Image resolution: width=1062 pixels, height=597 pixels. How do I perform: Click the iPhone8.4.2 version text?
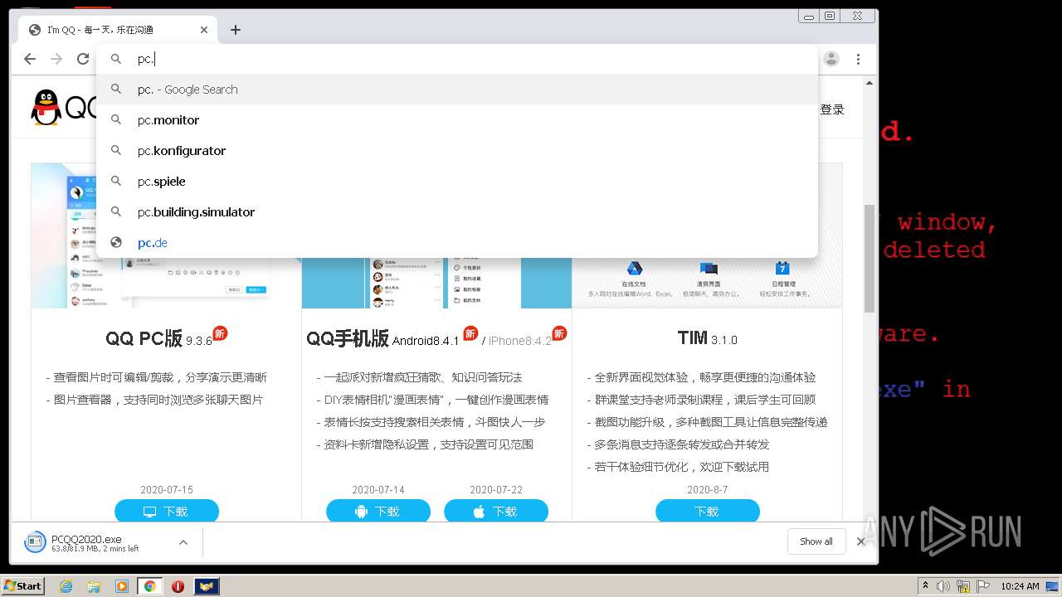pos(520,341)
